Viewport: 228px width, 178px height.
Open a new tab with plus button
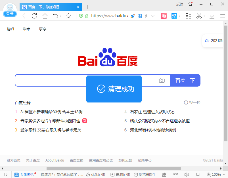tap(87, 7)
